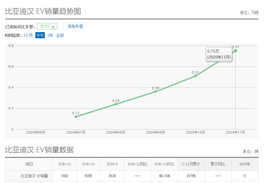Click the 0.75 data point for 2020年11月
267x183 pixels.
(235, 51)
